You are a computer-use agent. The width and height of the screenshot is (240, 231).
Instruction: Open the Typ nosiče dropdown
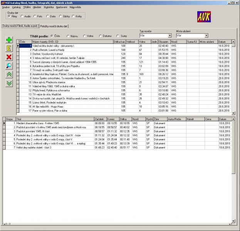pos(170,35)
